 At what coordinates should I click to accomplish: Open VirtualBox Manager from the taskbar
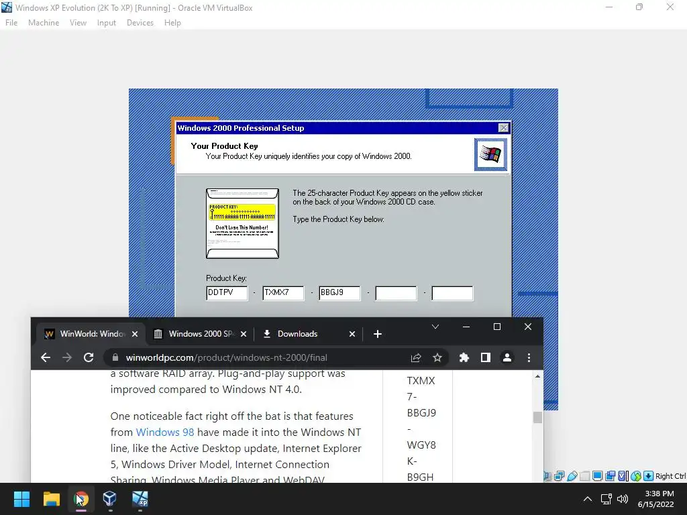click(110, 499)
